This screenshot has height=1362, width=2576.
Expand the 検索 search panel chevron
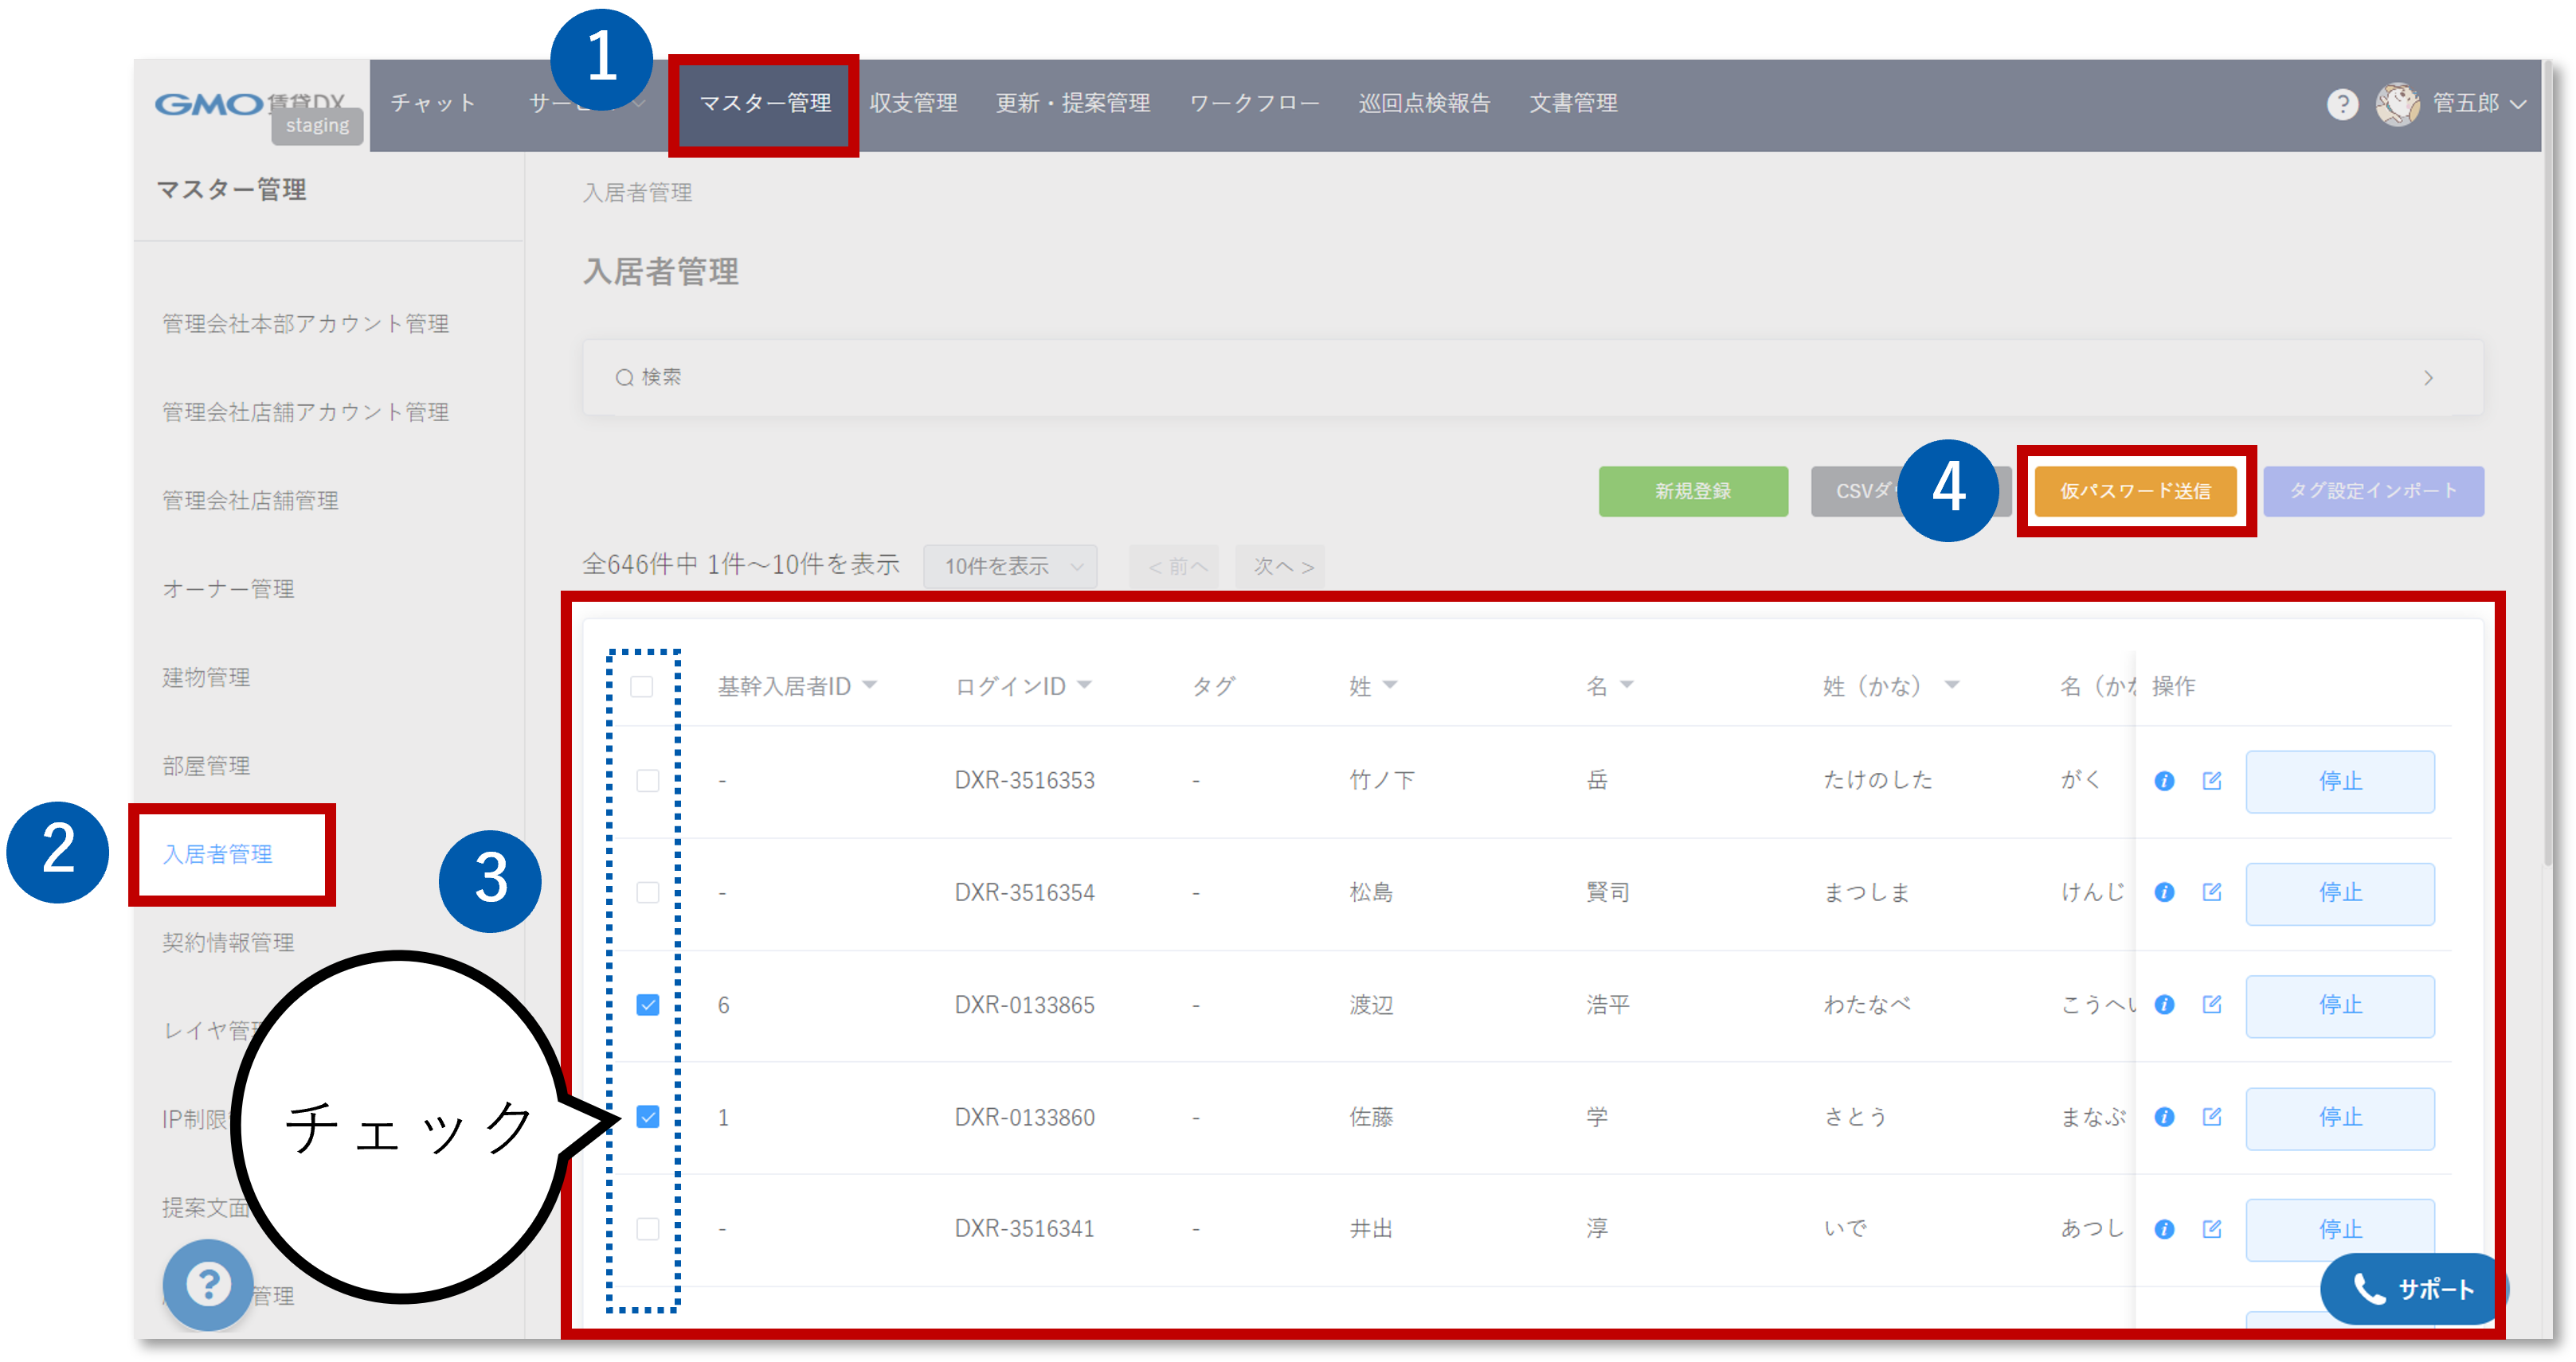[x=2428, y=378]
